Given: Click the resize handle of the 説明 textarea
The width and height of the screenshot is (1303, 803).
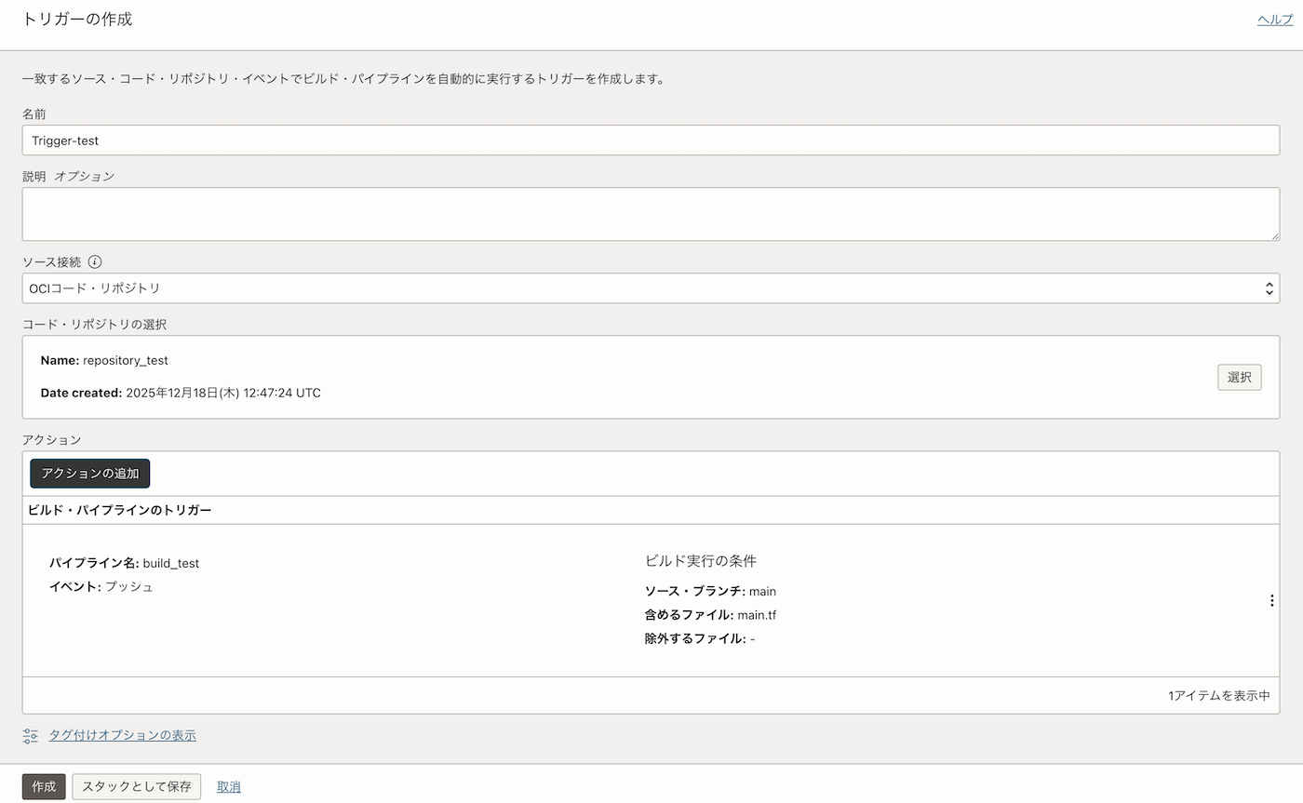Looking at the screenshot, I should [1274, 235].
